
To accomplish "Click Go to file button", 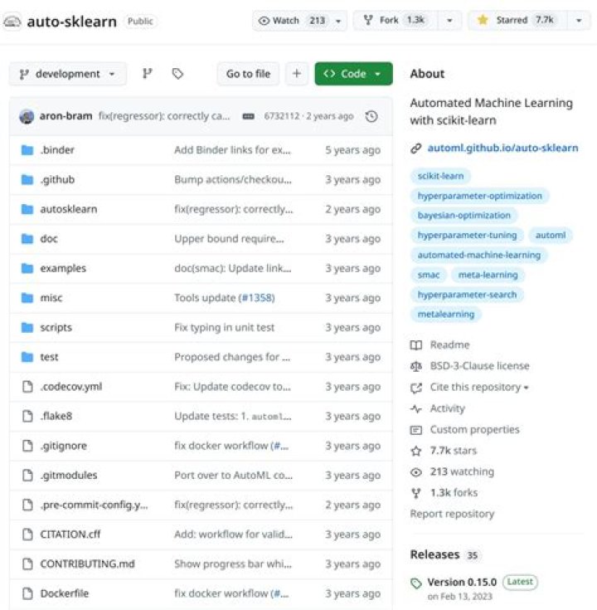I will click(x=248, y=74).
